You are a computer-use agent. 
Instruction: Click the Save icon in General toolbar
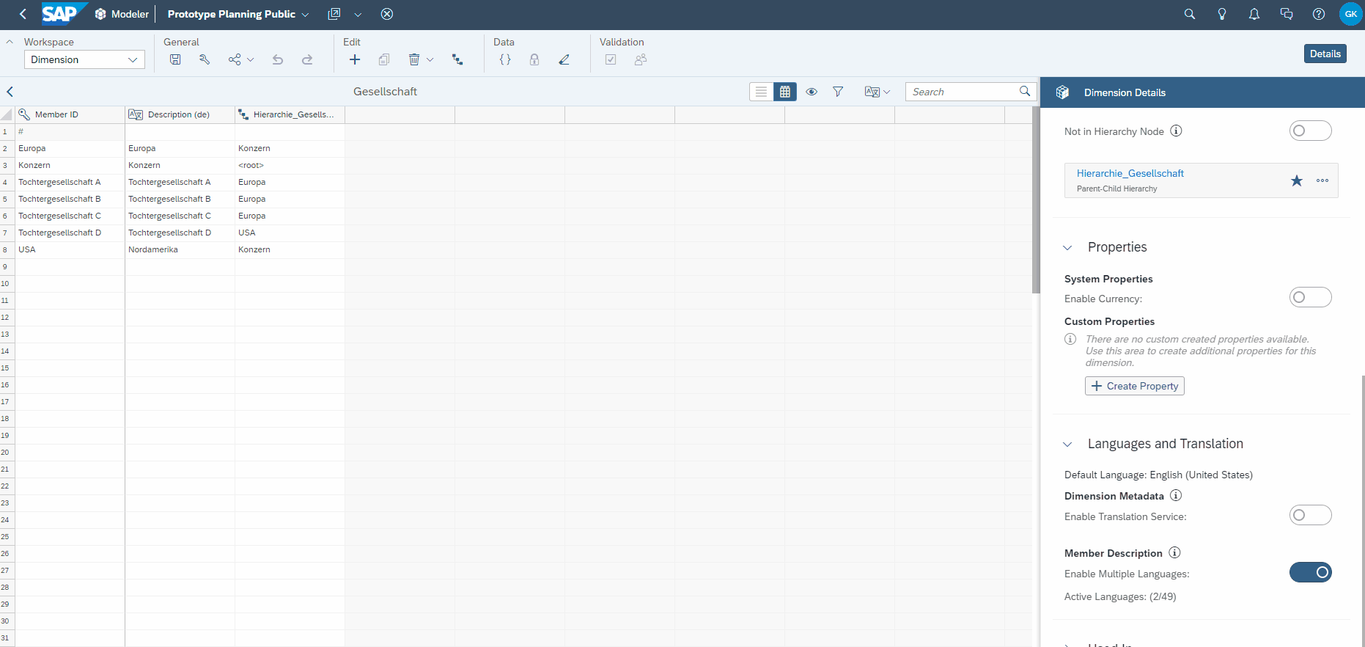(x=175, y=59)
